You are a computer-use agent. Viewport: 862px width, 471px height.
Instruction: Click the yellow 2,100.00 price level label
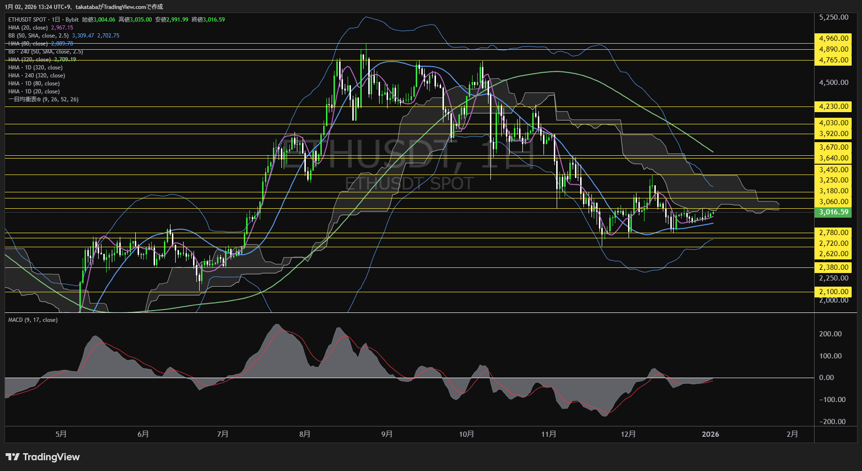[833, 292]
